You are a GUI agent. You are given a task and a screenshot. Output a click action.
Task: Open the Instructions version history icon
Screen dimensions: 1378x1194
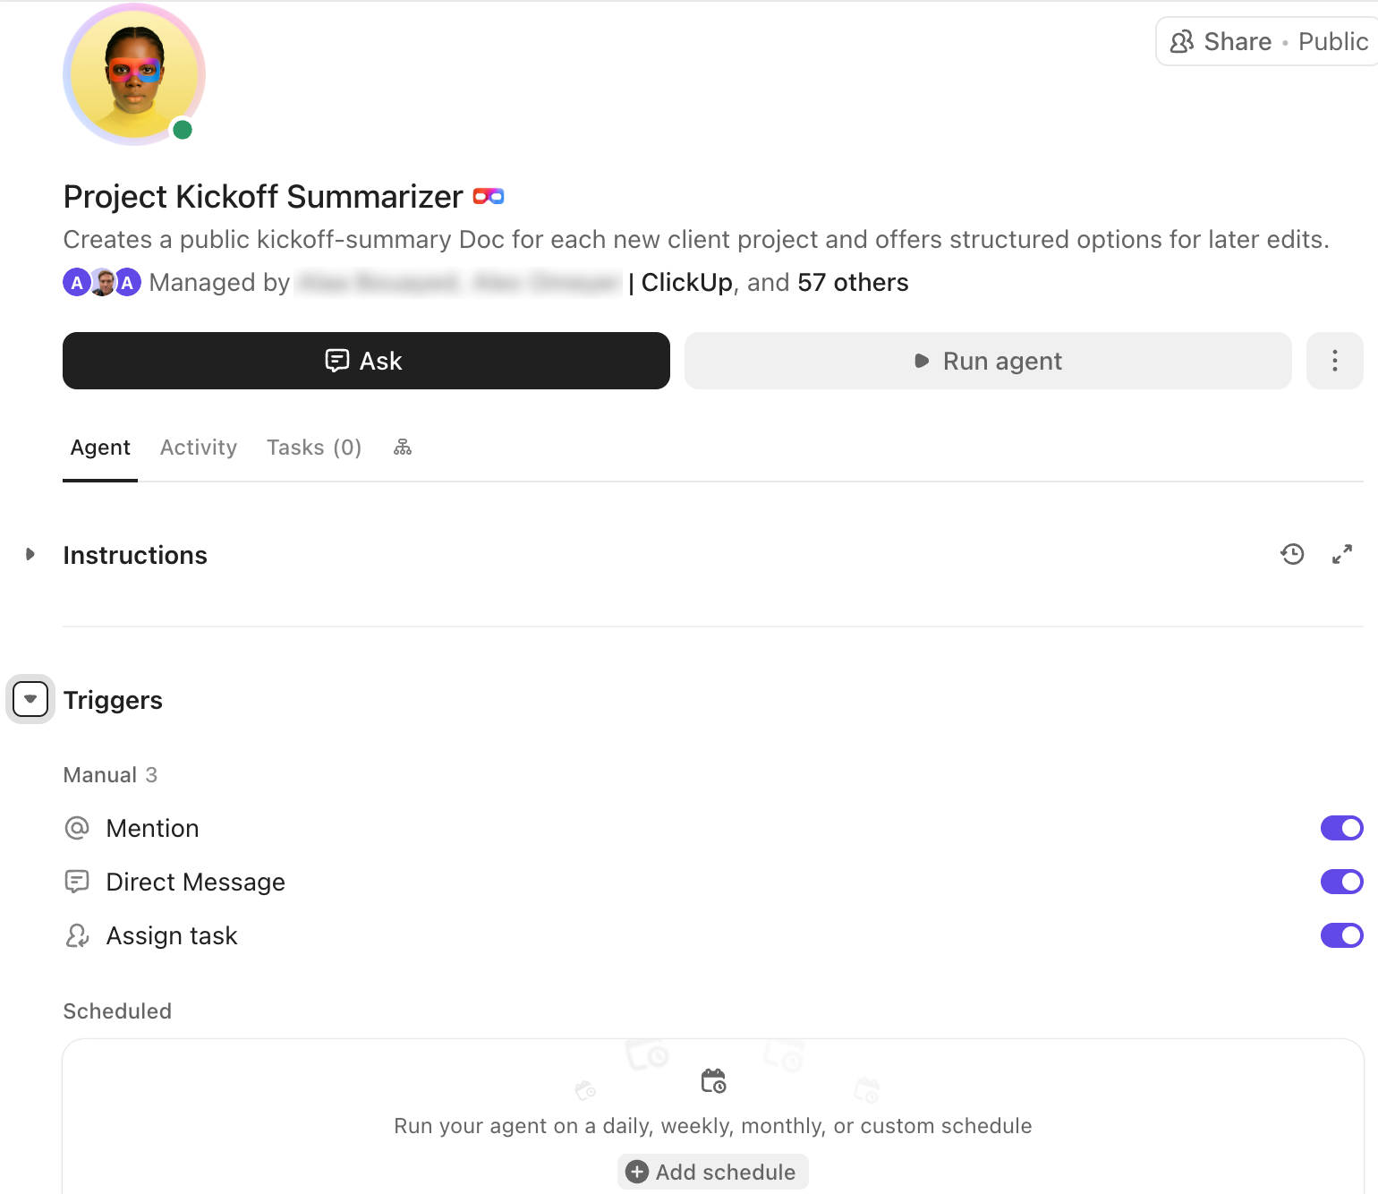pos(1292,554)
